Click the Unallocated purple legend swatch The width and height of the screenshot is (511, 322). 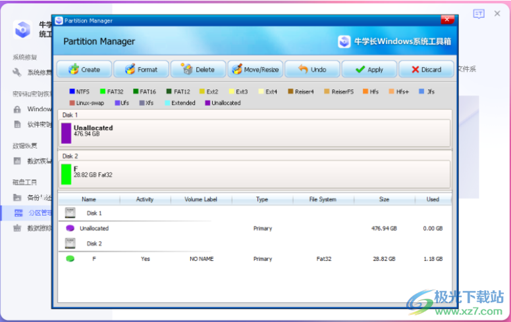coord(207,103)
